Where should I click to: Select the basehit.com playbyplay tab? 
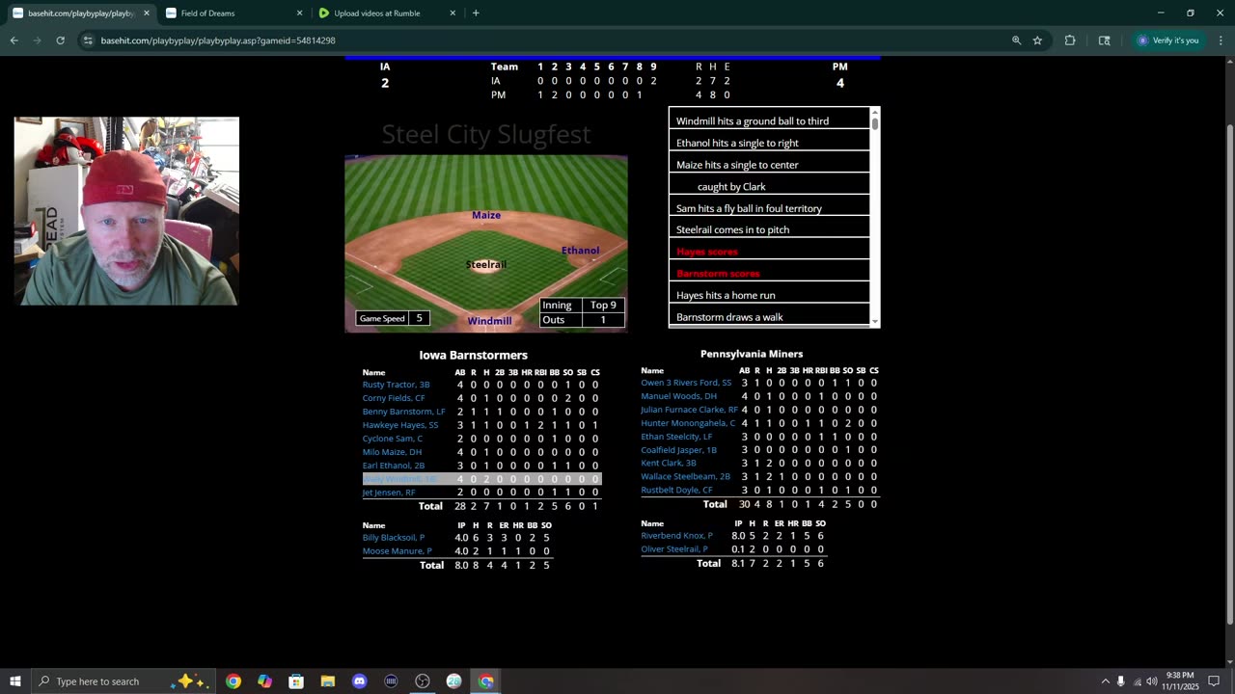pyautogui.click(x=81, y=13)
